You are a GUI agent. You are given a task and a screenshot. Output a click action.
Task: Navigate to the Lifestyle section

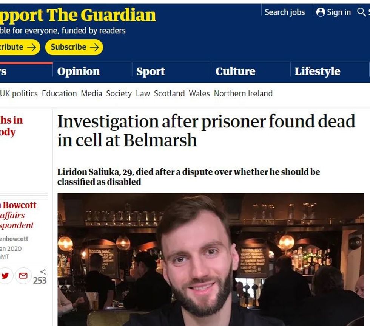click(317, 71)
